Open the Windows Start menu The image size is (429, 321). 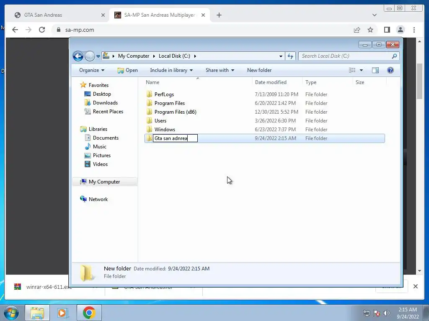(11, 313)
